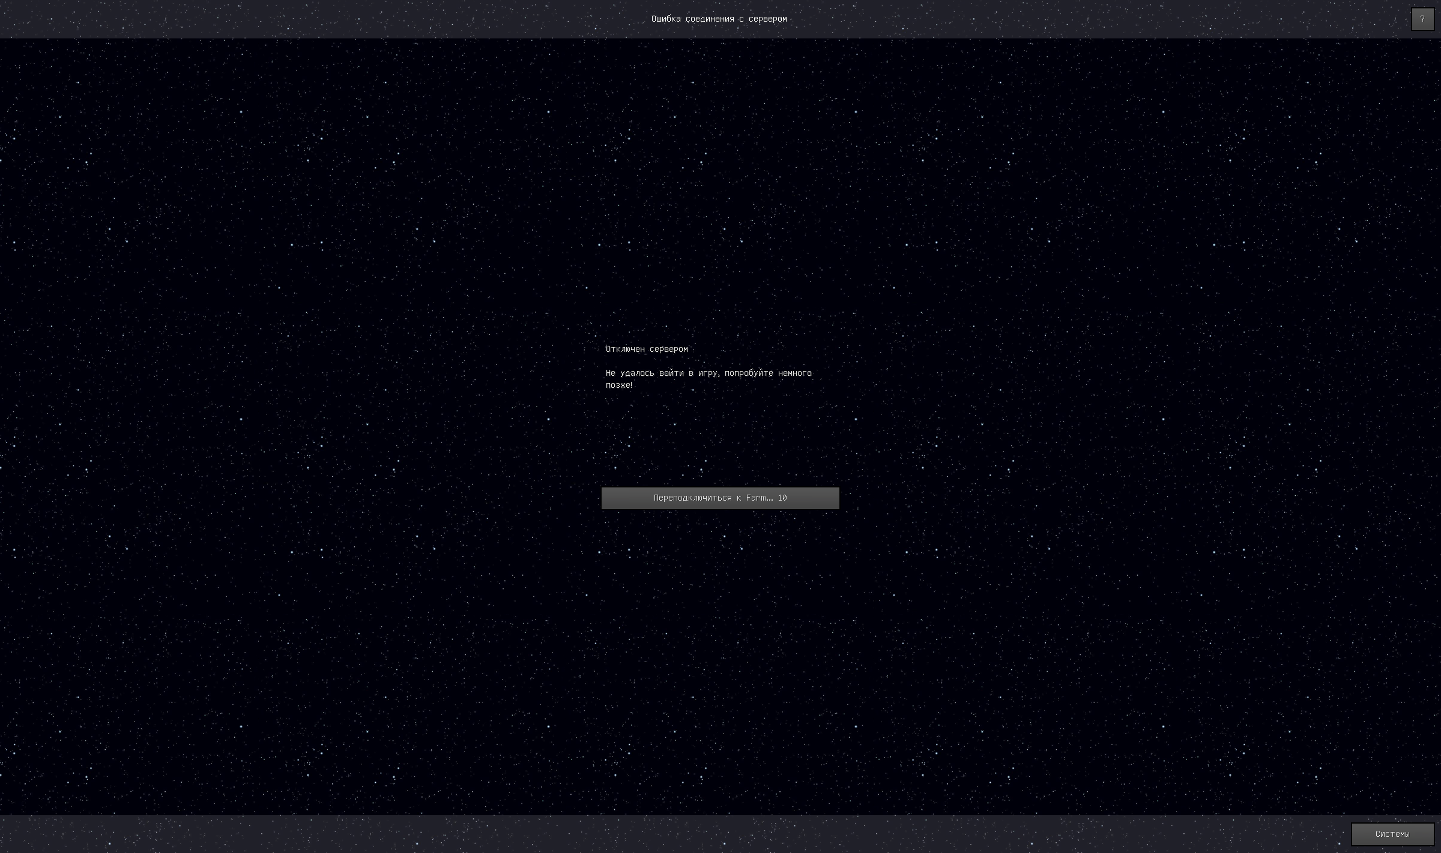The width and height of the screenshot is (1441, 853).
Task: Click the reconnect countdown number 10
Action: 782,498
